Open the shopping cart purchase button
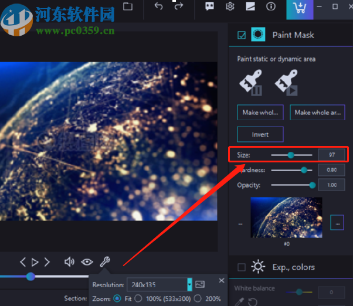 pyautogui.click(x=300, y=9)
